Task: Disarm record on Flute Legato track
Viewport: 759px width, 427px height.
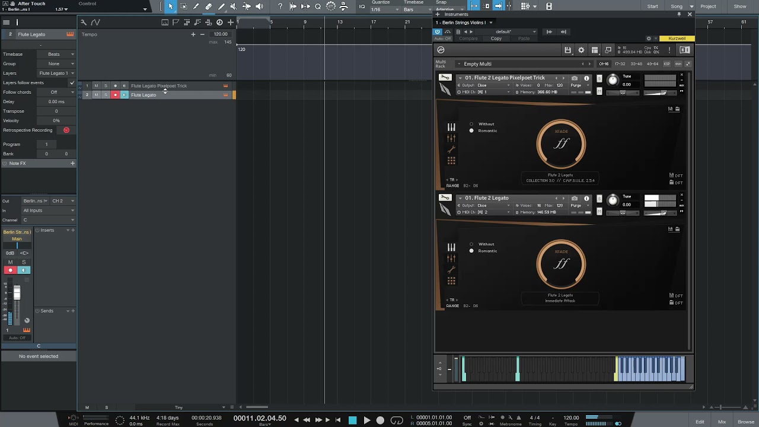Action: tap(115, 95)
